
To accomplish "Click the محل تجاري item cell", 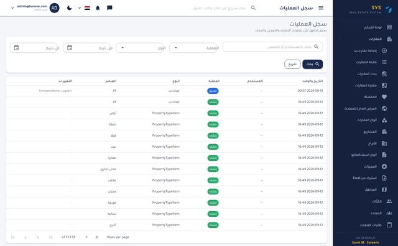I will [108, 169].
